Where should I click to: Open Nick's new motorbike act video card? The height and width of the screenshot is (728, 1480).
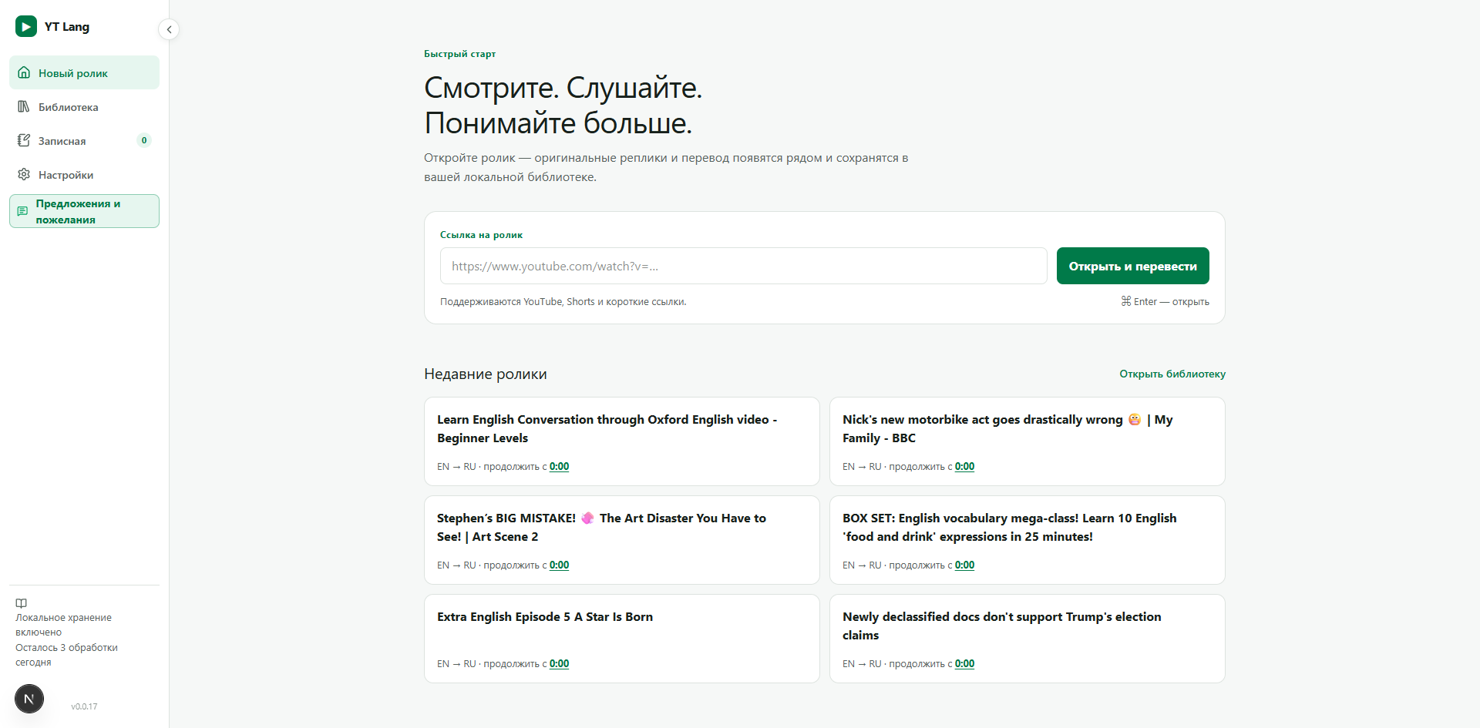coord(1027,441)
